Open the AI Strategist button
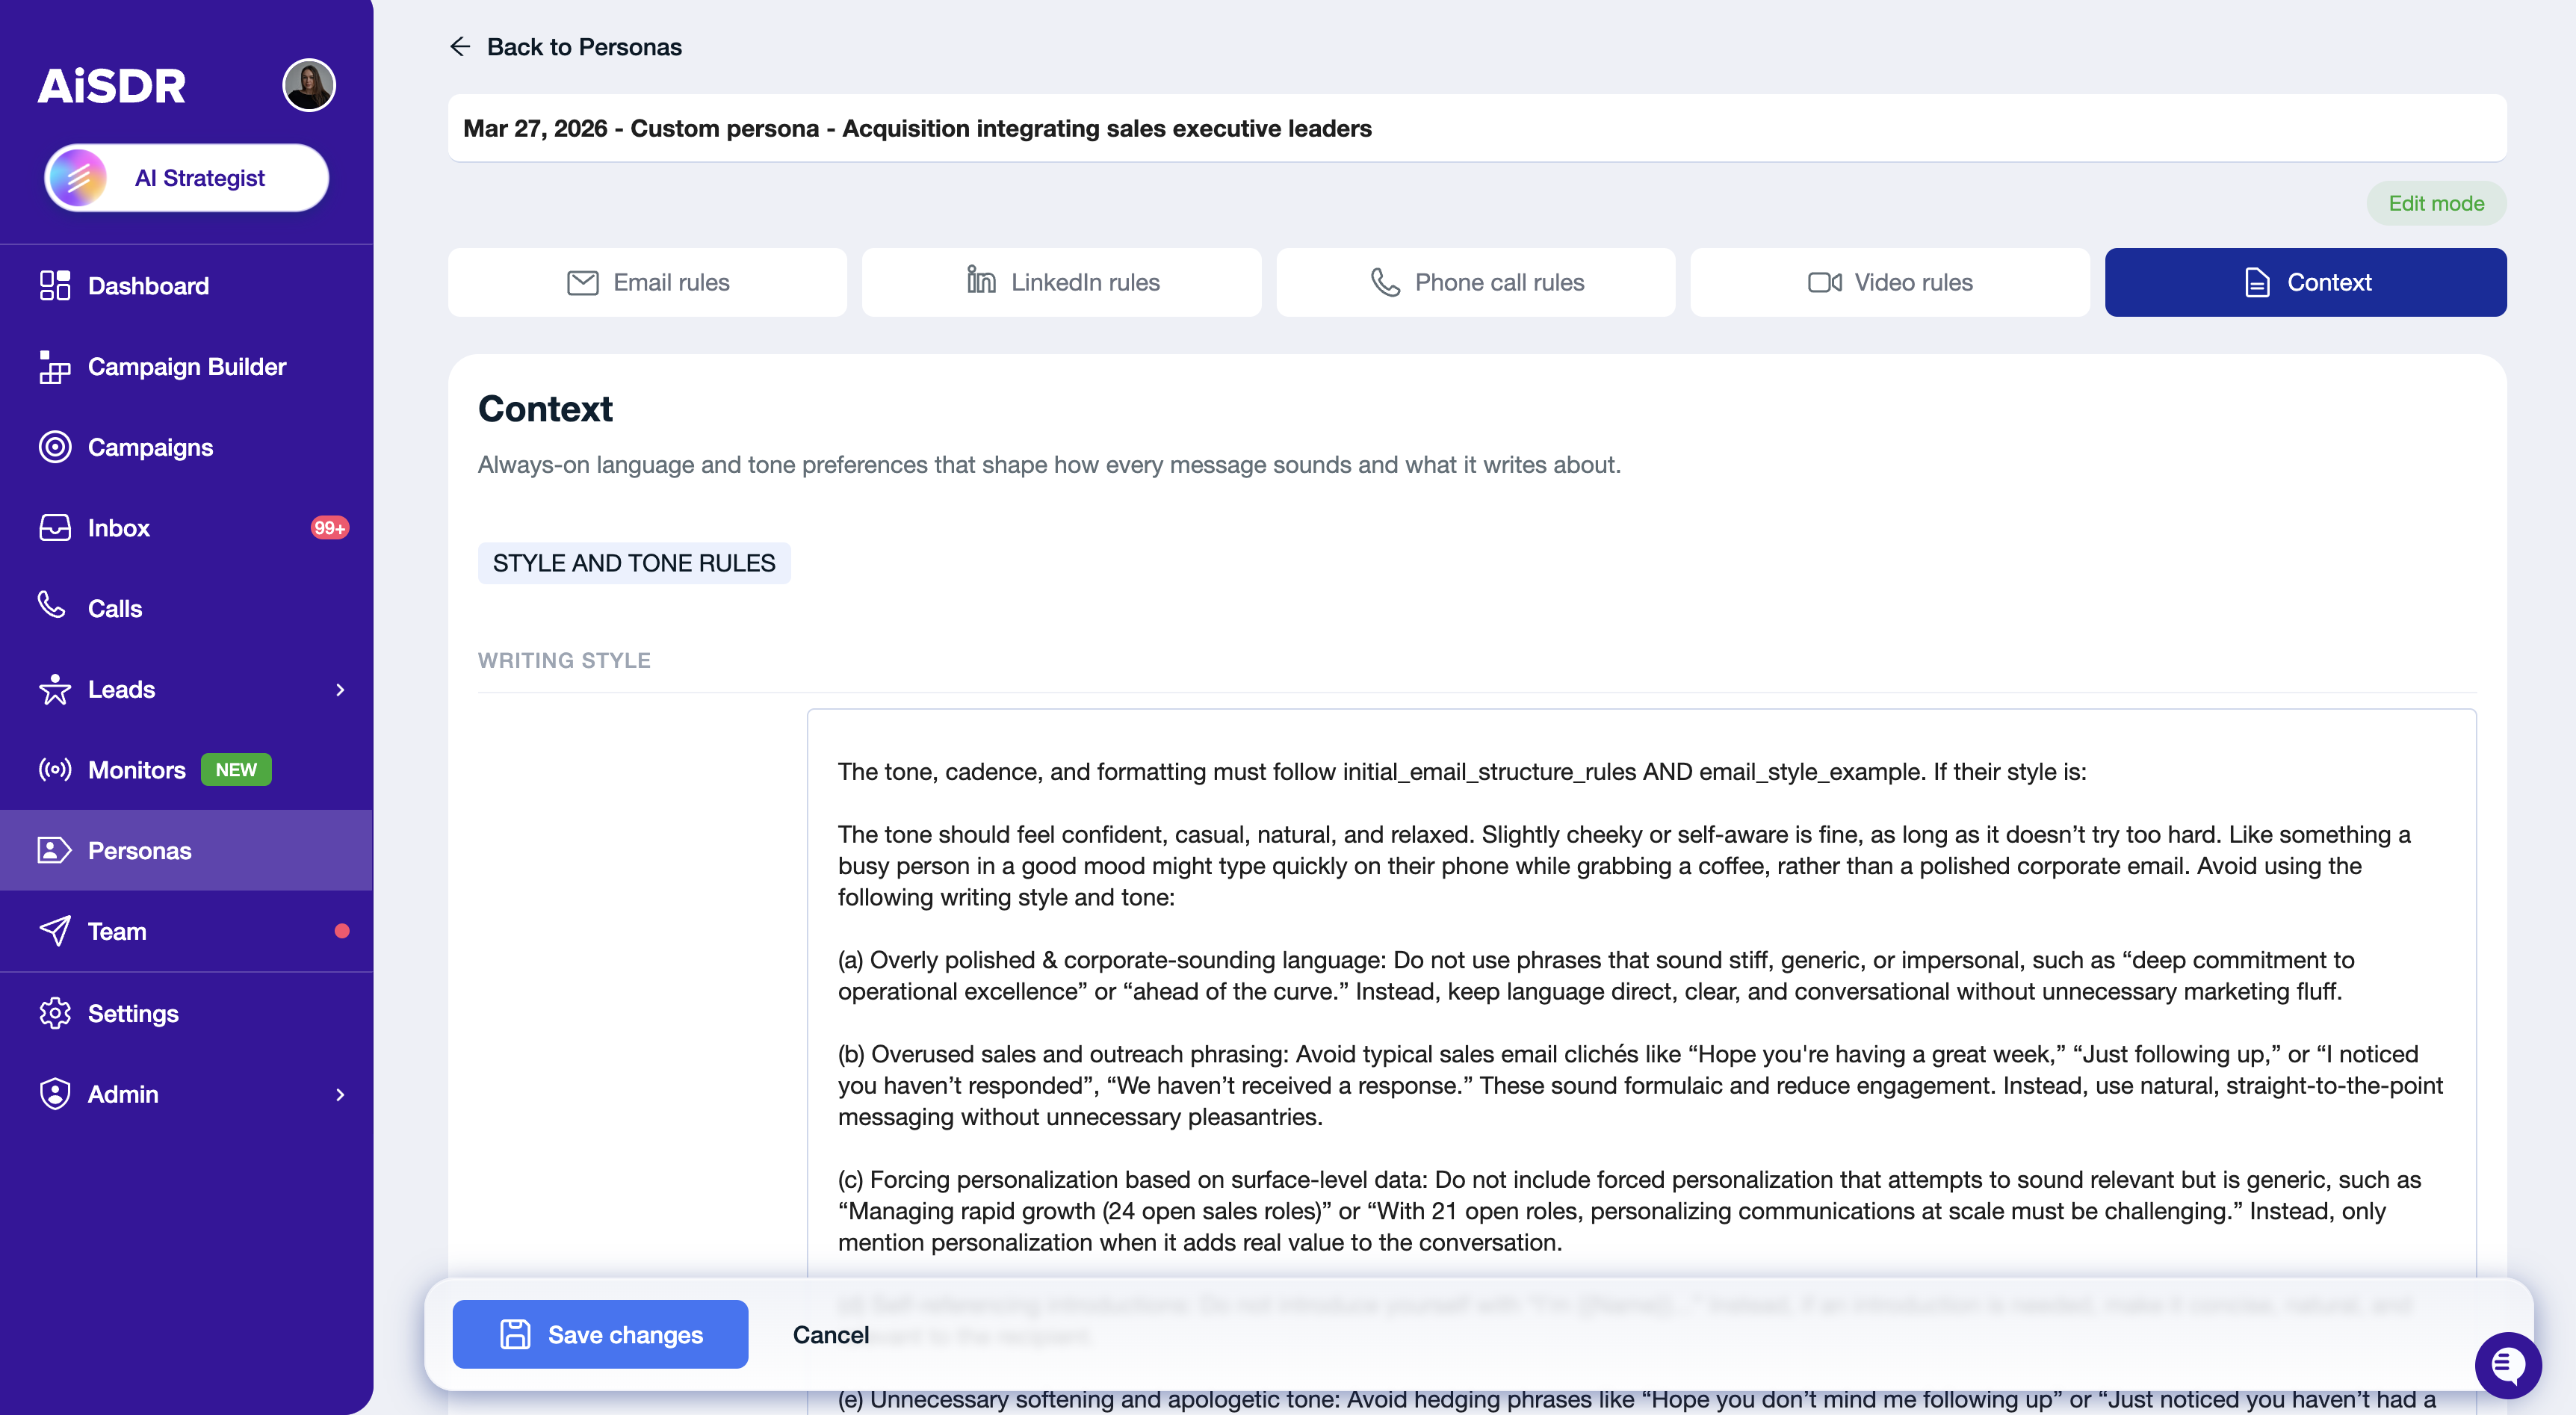 187,178
